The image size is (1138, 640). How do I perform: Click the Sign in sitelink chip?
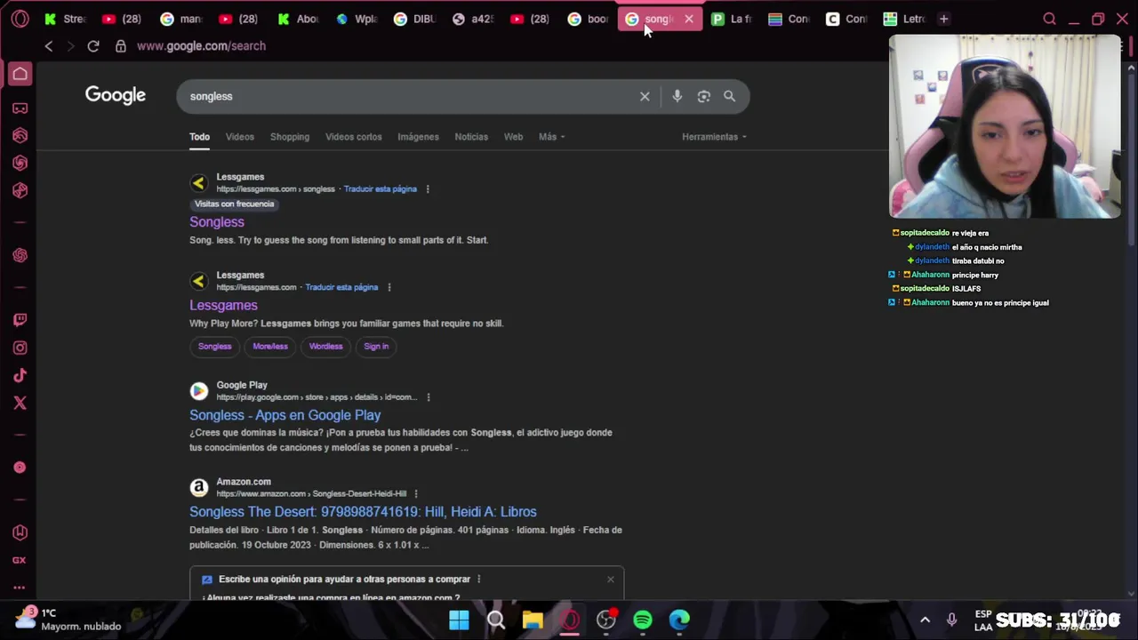376,347
